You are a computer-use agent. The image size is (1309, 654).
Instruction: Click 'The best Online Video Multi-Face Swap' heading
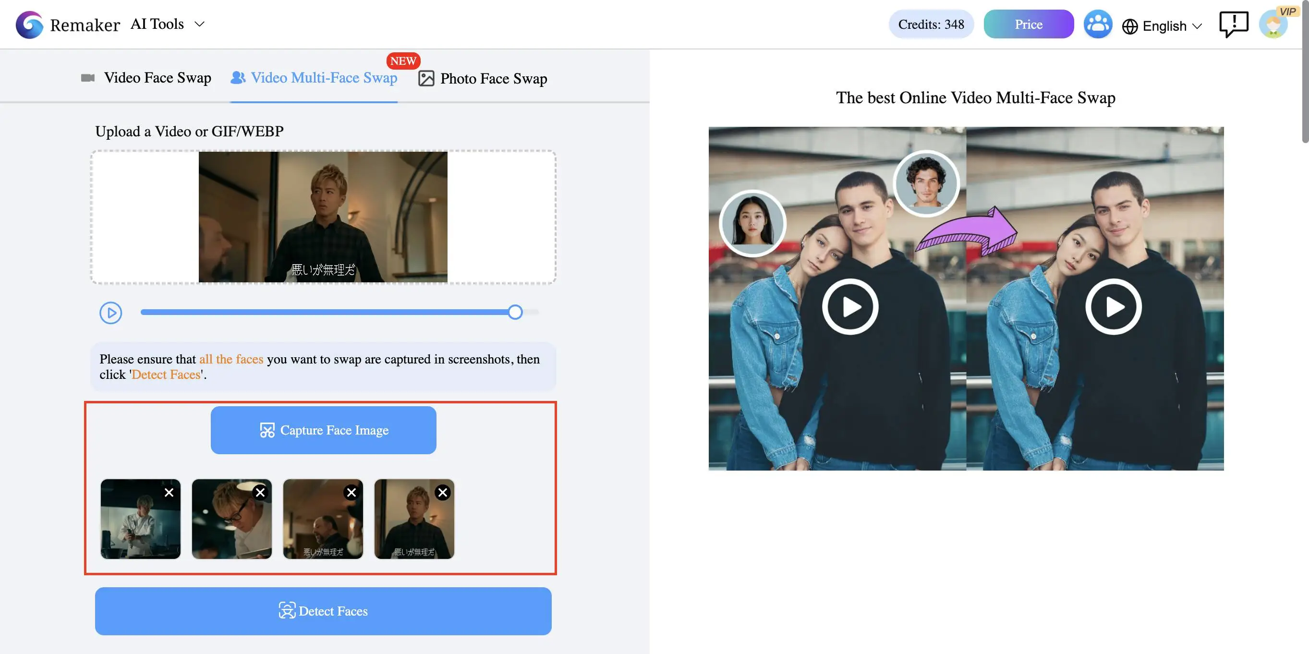(976, 97)
